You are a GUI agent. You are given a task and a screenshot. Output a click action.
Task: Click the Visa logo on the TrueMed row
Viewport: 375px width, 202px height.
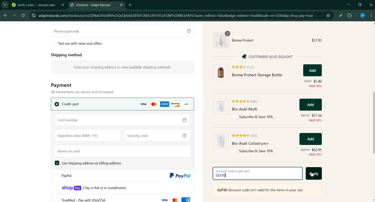click(164, 200)
